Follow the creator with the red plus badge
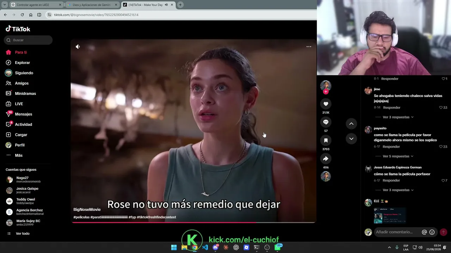 click(326, 92)
